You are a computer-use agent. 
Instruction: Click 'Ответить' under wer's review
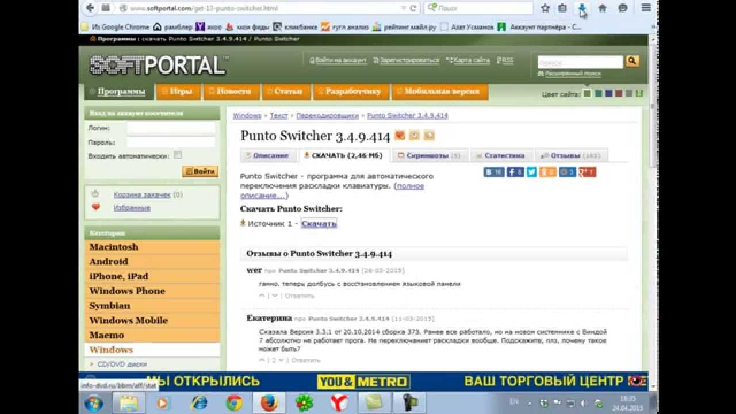pyautogui.click(x=300, y=296)
